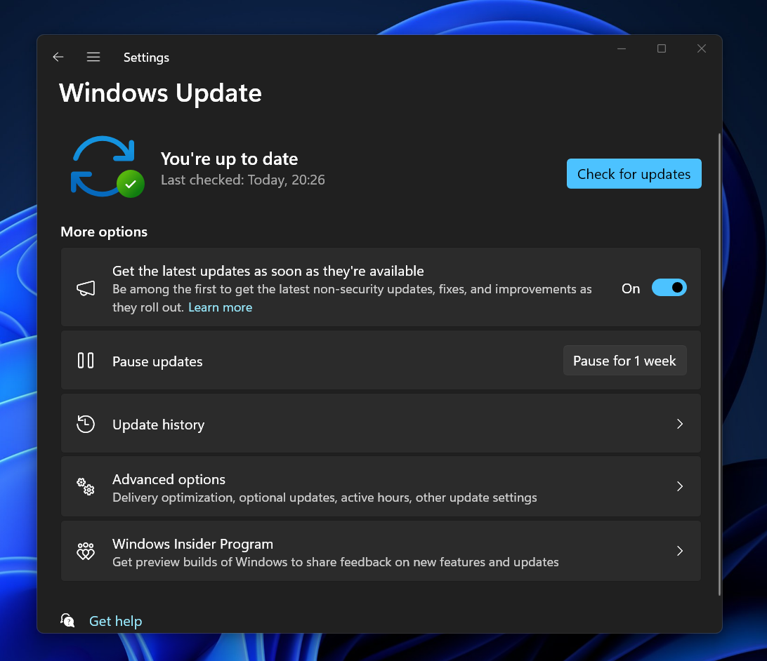Image resolution: width=767 pixels, height=661 pixels.
Task: Turn off get latest updates toggle
Action: point(669,288)
